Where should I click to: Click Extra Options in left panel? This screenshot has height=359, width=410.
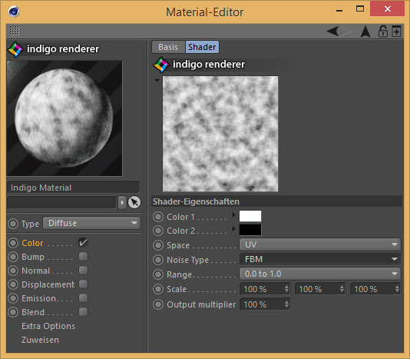48,326
